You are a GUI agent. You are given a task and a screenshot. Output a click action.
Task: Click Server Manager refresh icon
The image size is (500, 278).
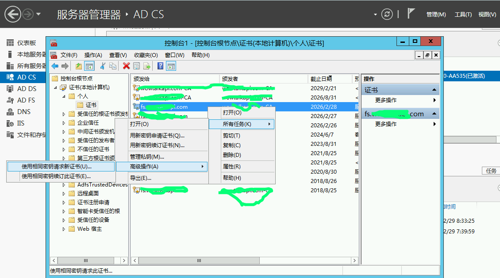click(x=387, y=14)
